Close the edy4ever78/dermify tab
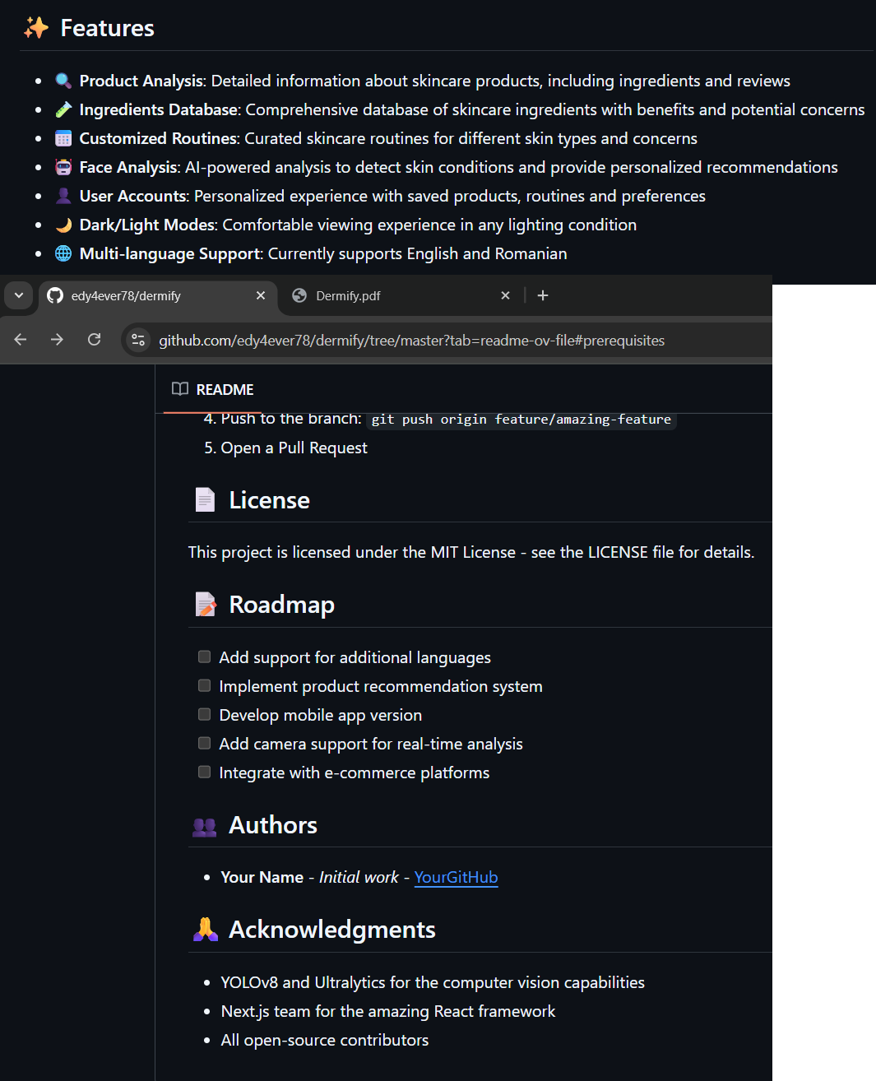Viewport: 876px width, 1081px height. [x=261, y=295]
